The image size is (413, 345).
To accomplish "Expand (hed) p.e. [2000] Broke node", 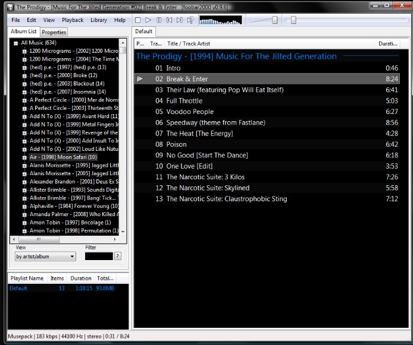I will tap(24, 75).
